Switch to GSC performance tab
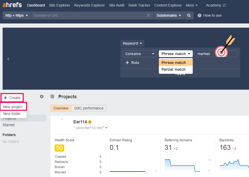Viewport: 249px width, 177px height. pyautogui.click(x=89, y=108)
